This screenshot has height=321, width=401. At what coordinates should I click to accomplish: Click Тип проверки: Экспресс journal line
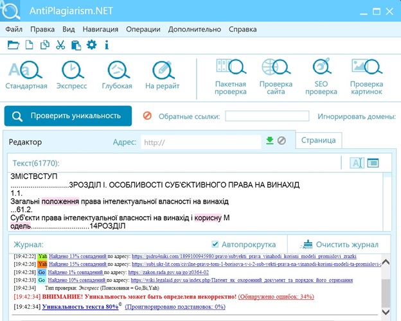point(102,288)
